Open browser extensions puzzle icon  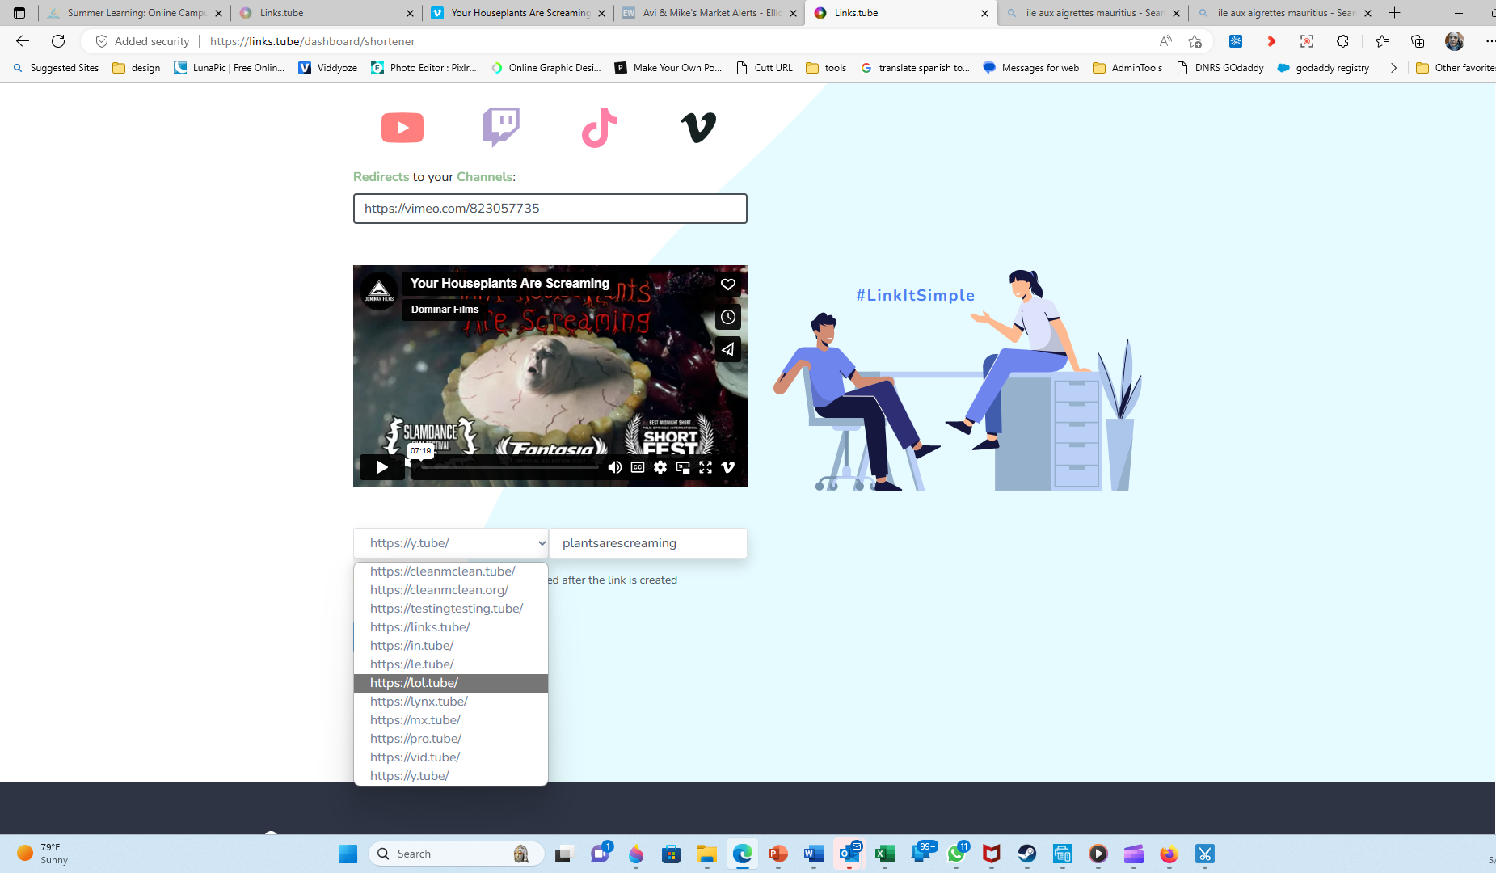1342,41
